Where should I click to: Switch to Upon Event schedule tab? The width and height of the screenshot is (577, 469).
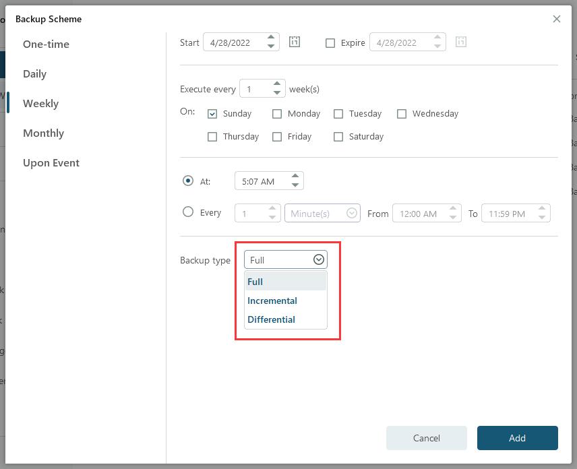[x=51, y=163]
